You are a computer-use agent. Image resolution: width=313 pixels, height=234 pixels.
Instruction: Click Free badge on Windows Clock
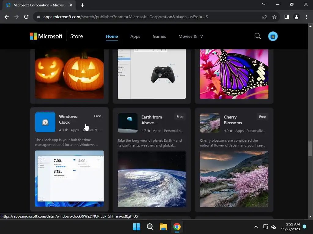tap(98, 116)
